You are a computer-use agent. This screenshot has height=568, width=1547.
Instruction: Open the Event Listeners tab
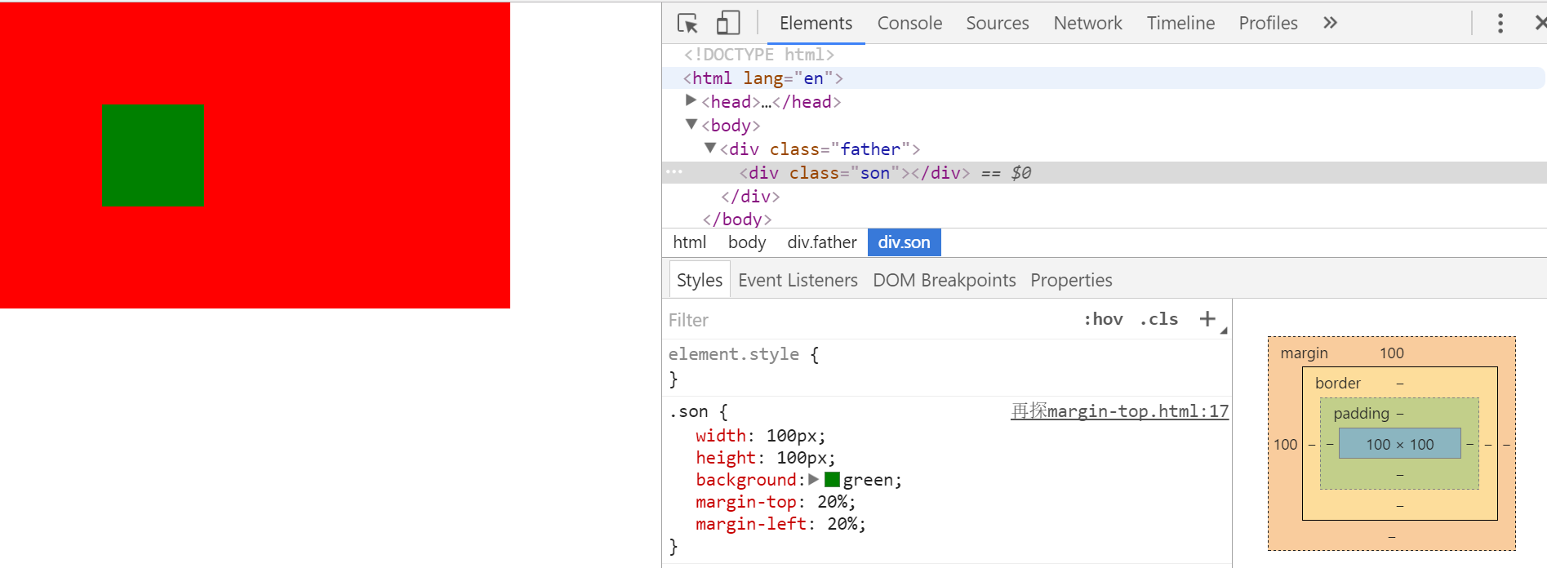pyautogui.click(x=798, y=280)
